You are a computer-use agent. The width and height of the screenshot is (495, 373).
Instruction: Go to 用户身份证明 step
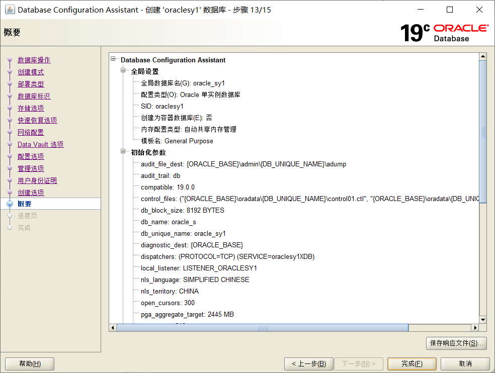pyautogui.click(x=37, y=180)
